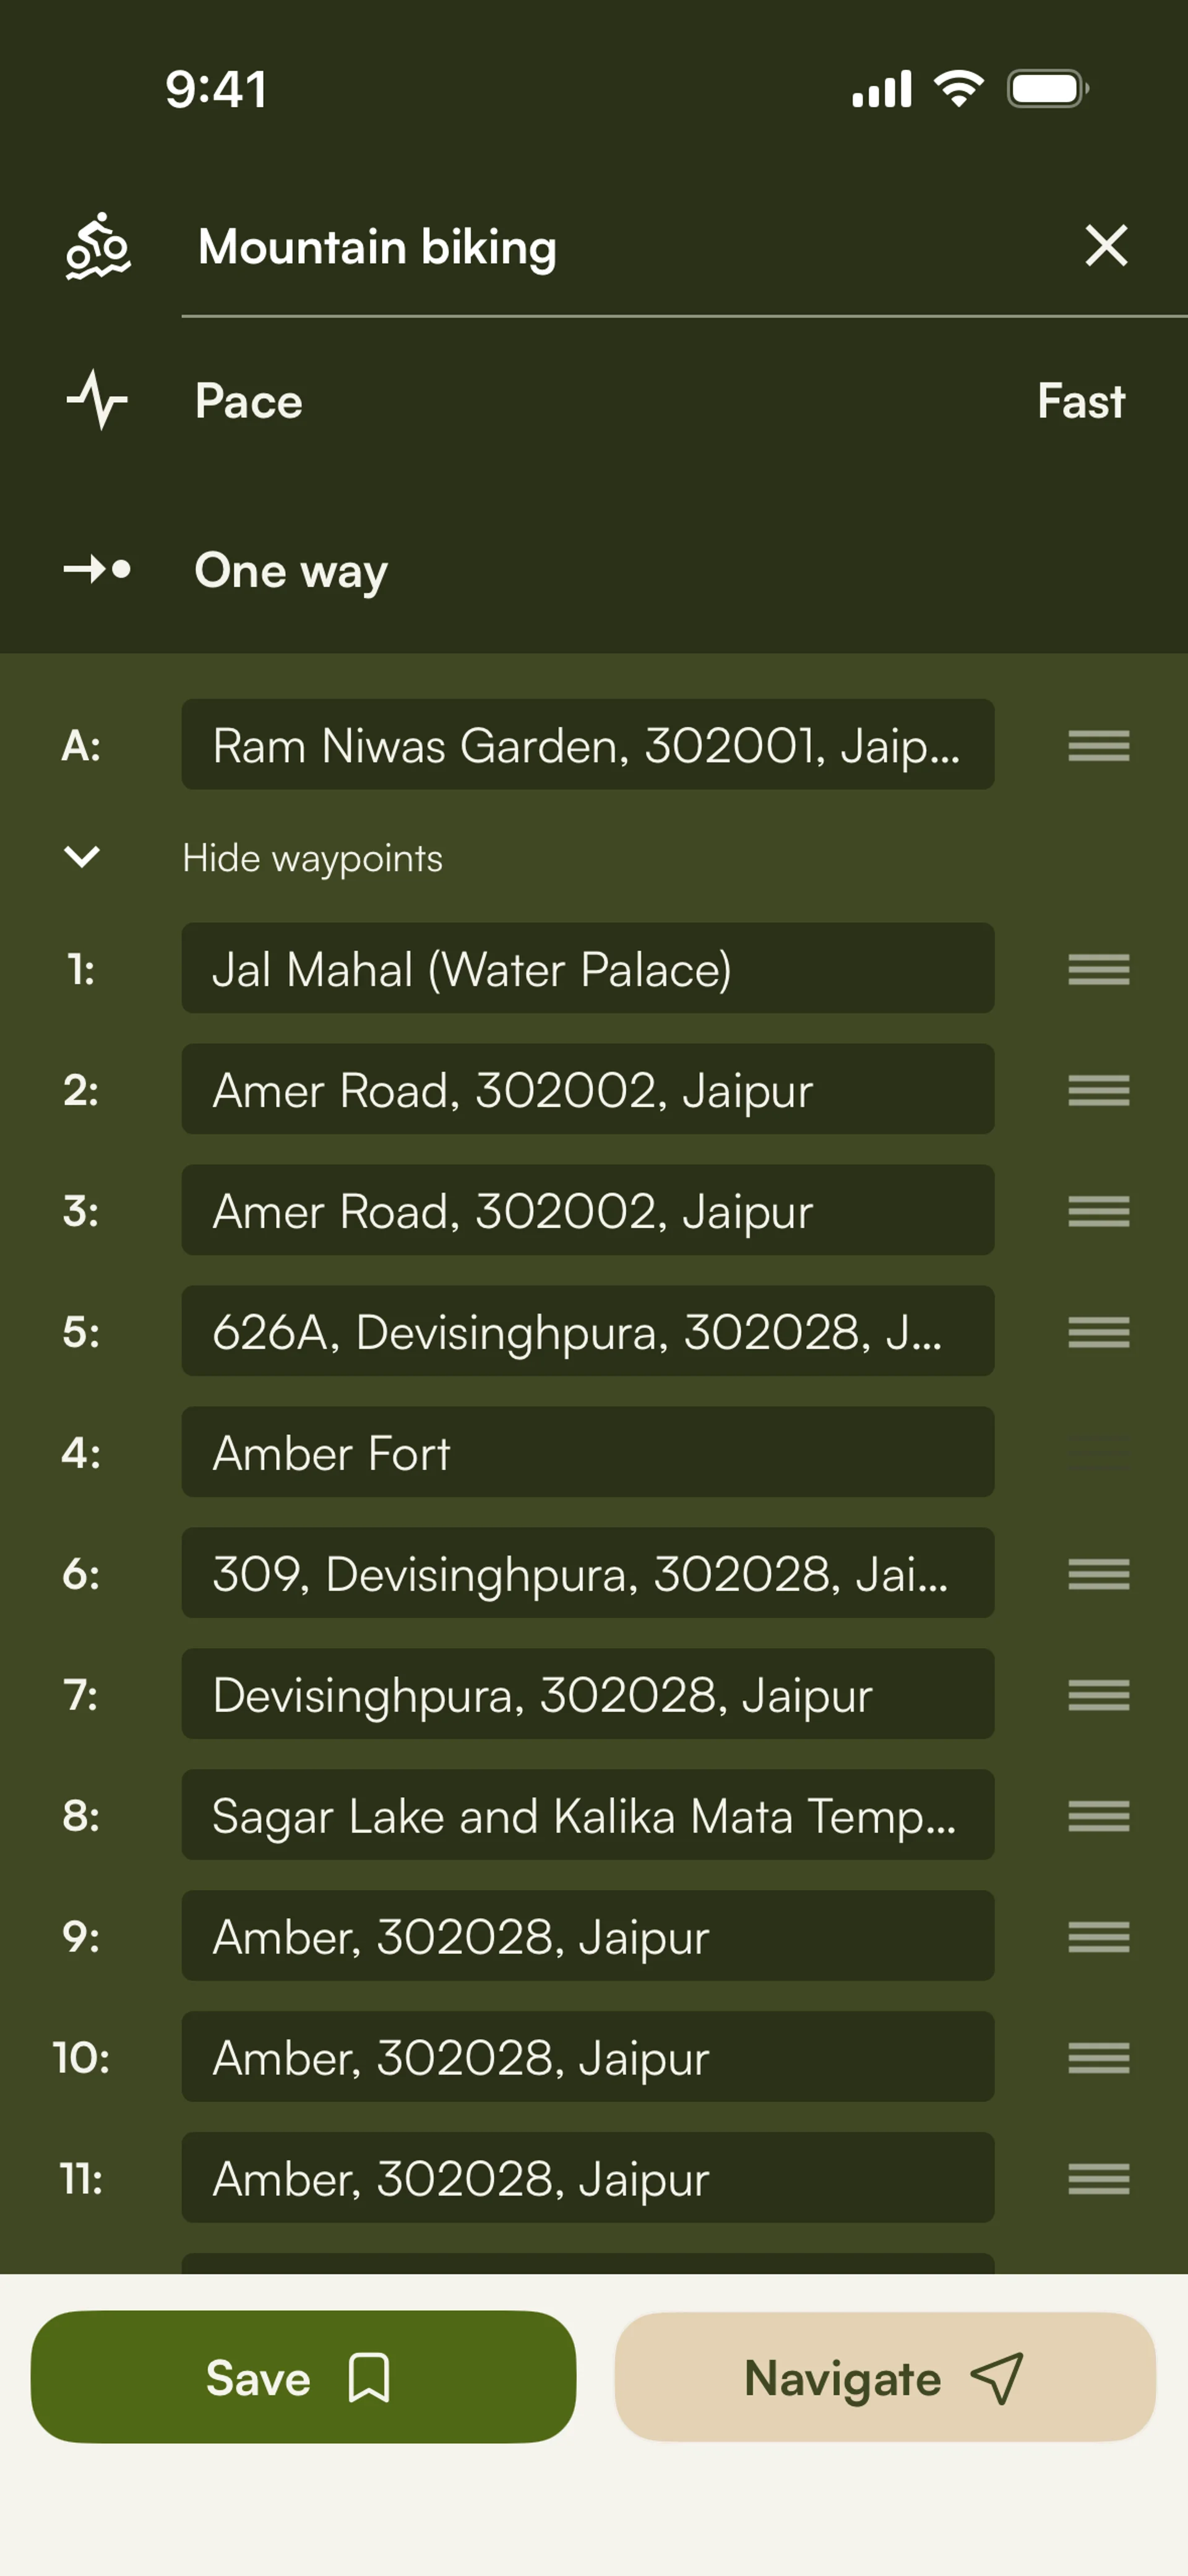Edit start point Ram Niwas Garden field

(587, 745)
